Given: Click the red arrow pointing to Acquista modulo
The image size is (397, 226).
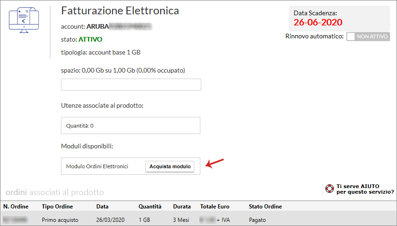Looking at the screenshot, I should (x=214, y=164).
